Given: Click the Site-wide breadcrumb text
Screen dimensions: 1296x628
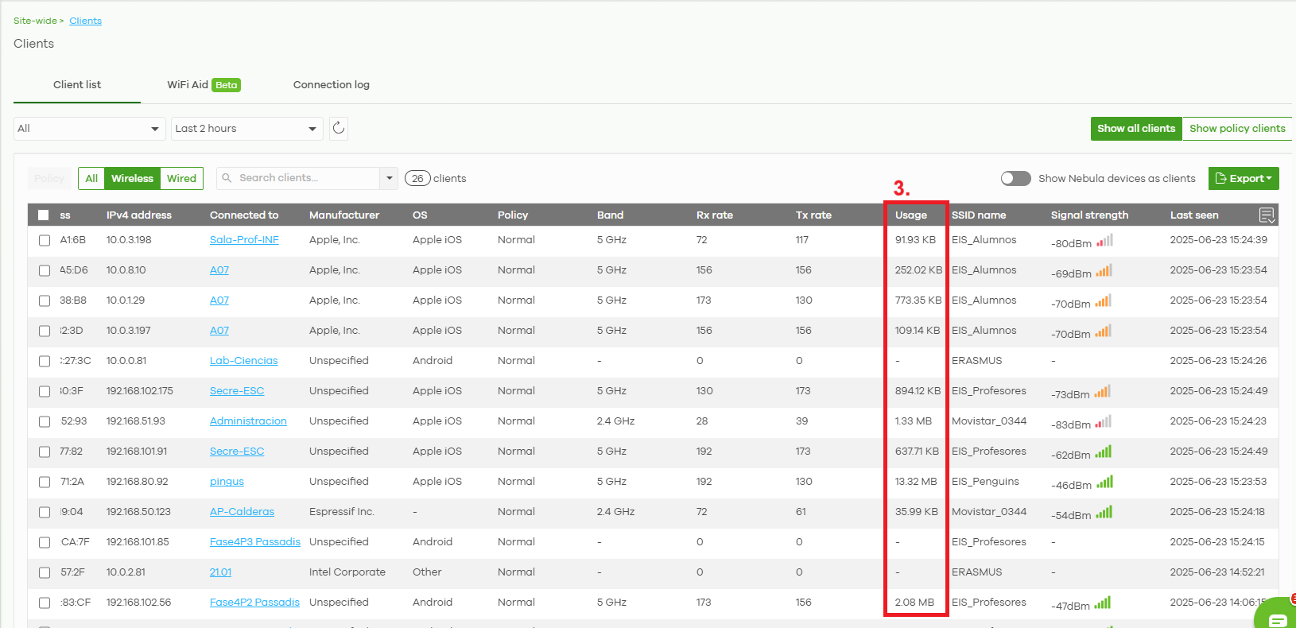Looking at the screenshot, I should pyautogui.click(x=35, y=21).
